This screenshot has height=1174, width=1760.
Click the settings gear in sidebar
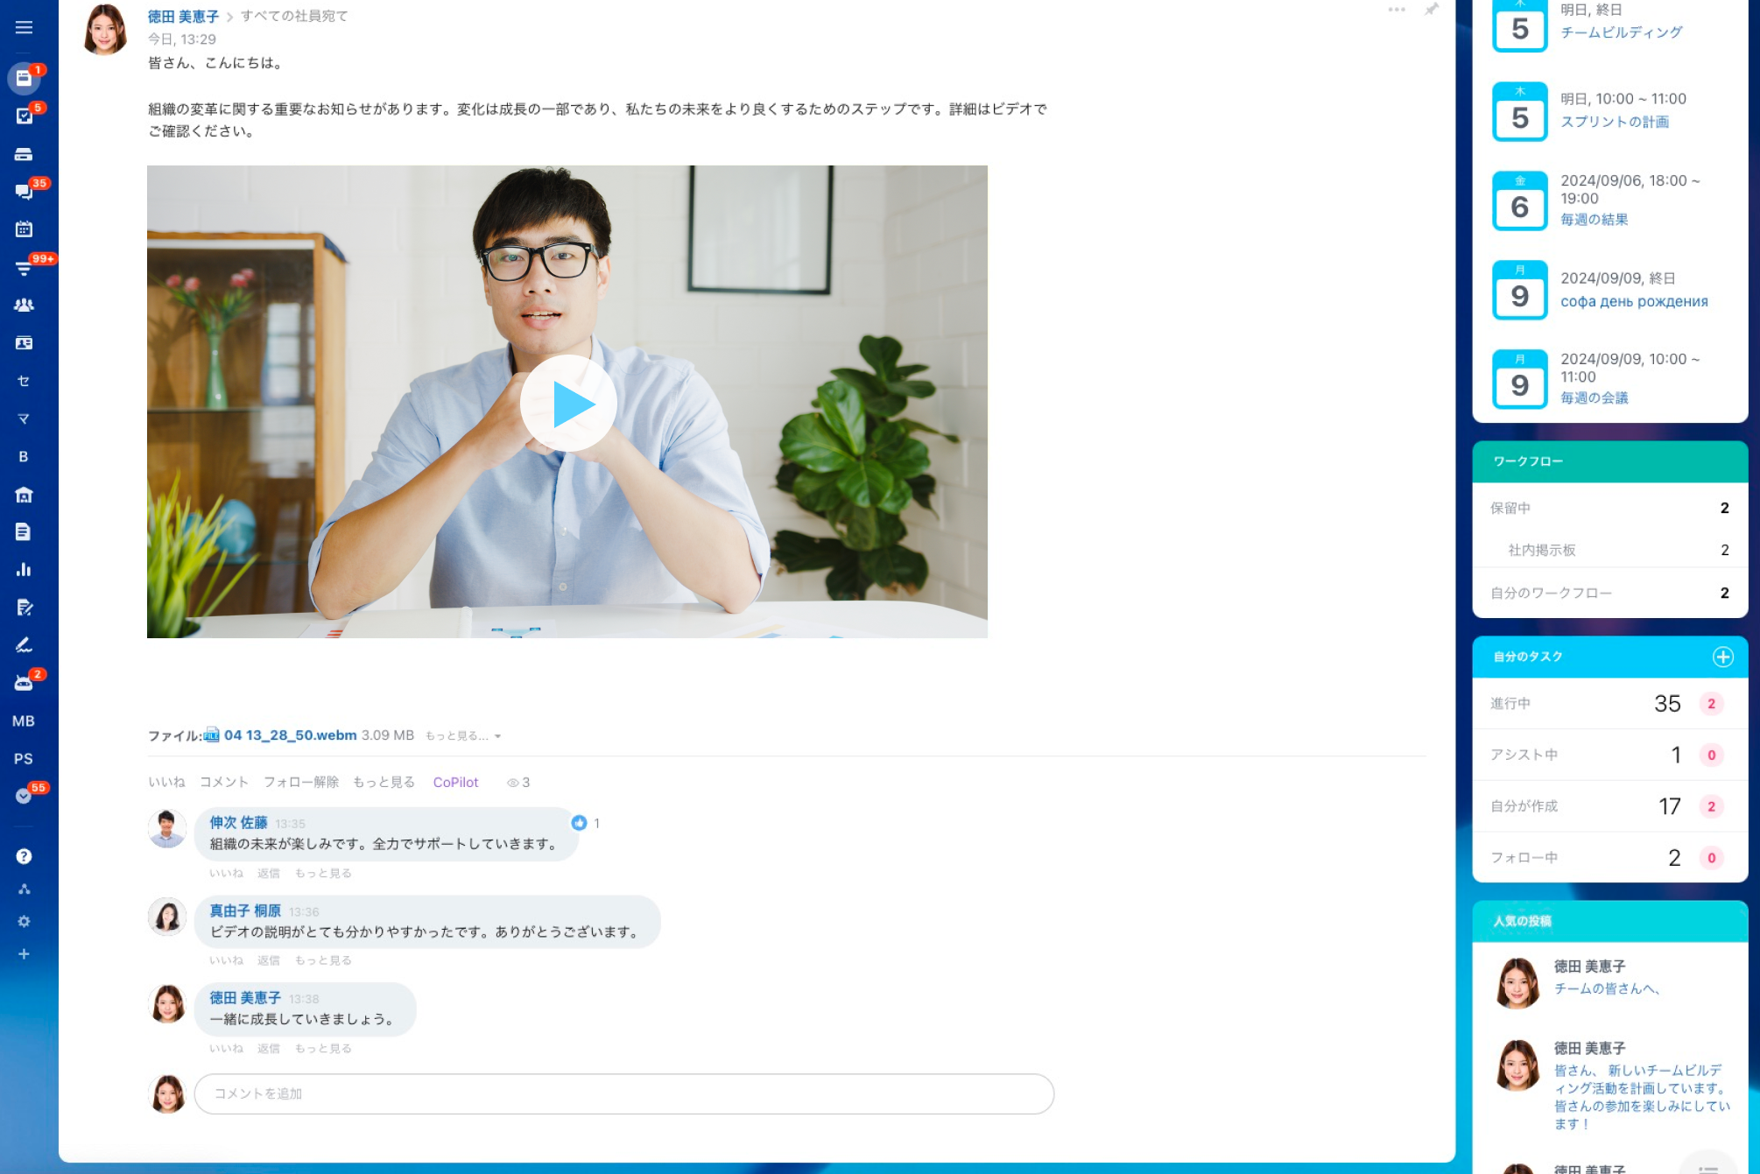24,921
